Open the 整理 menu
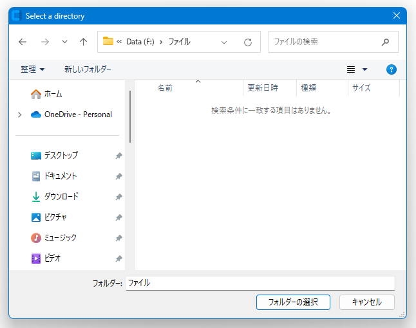The height and width of the screenshot is (328, 416). click(32, 69)
